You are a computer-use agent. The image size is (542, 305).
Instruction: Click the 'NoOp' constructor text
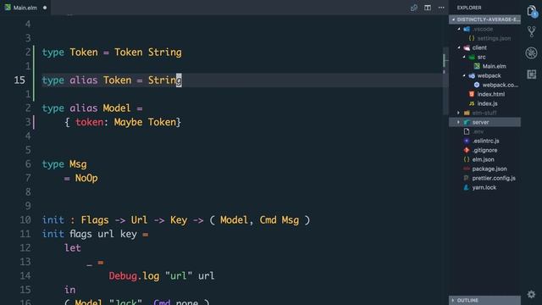[x=86, y=178]
